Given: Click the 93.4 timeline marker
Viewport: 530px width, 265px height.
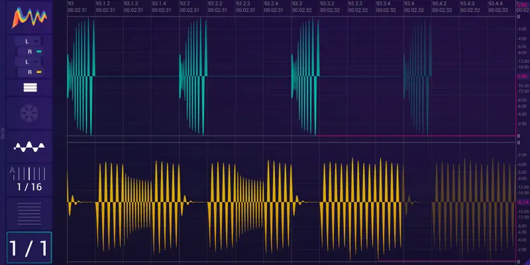Looking at the screenshot, I should [409, 3].
